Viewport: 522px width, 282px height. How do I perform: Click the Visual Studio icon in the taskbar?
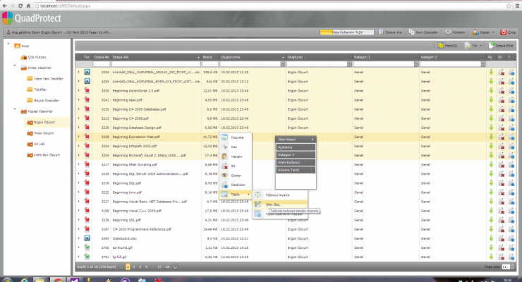74,280
